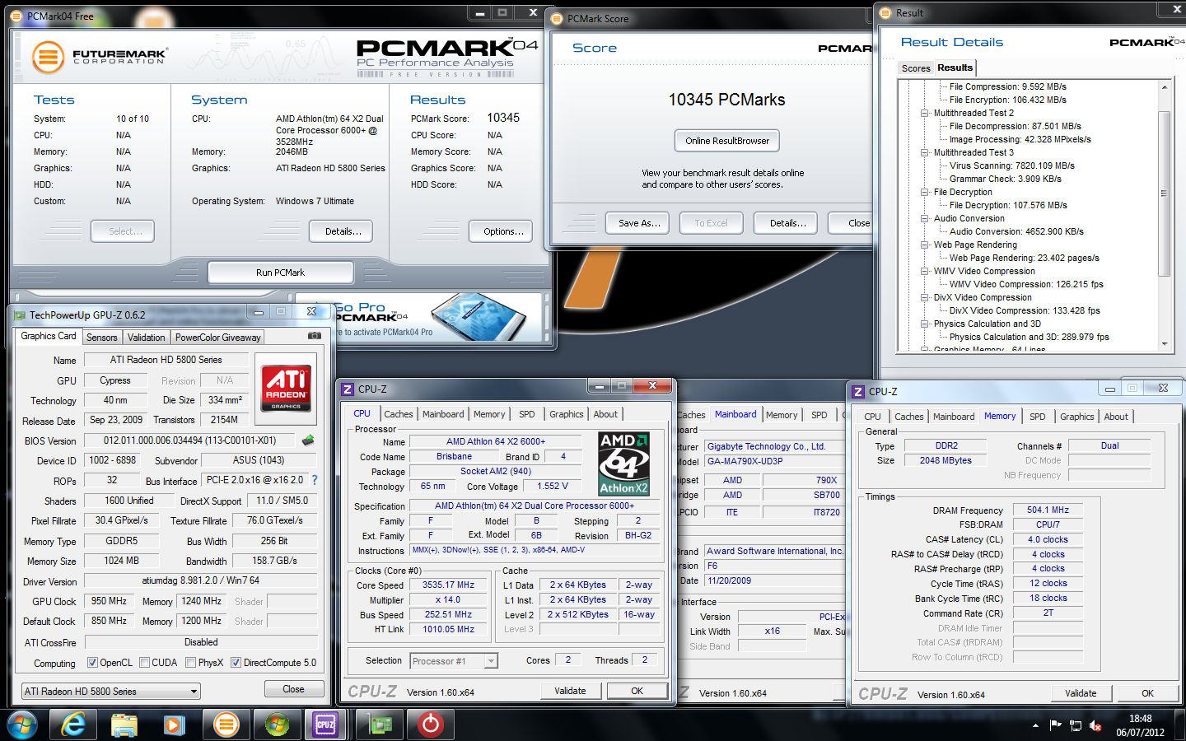Click the Result Details scroll up arrow

[x=1164, y=86]
